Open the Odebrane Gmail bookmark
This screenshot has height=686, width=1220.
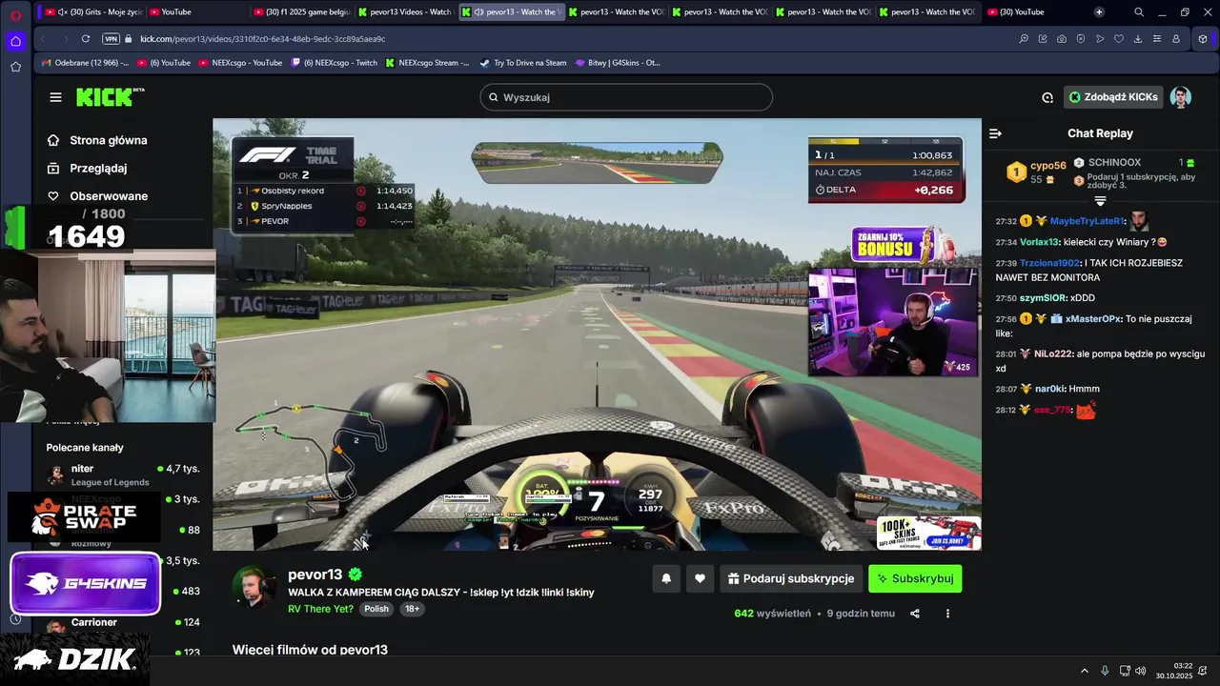click(x=86, y=63)
